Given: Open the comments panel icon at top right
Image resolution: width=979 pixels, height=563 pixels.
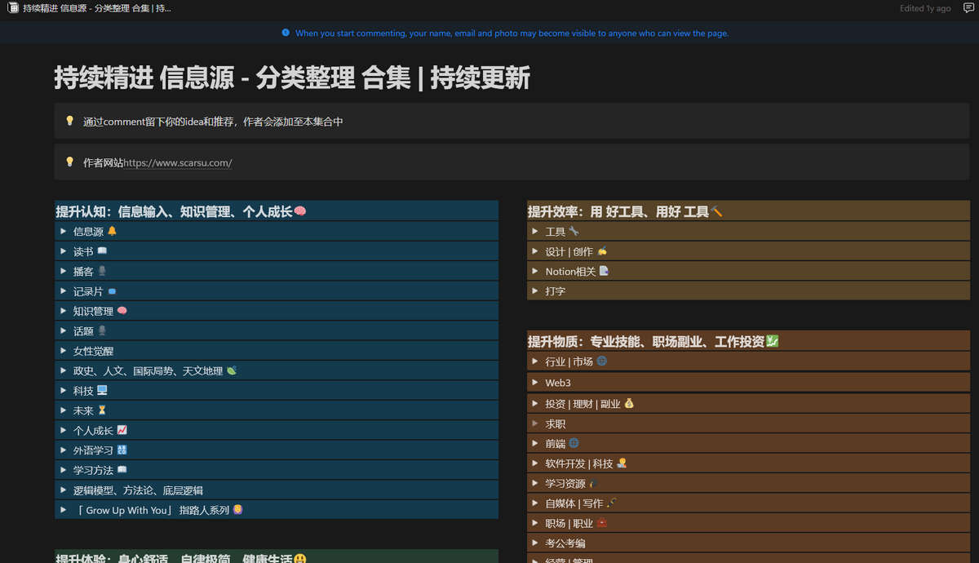Looking at the screenshot, I should (x=968, y=8).
